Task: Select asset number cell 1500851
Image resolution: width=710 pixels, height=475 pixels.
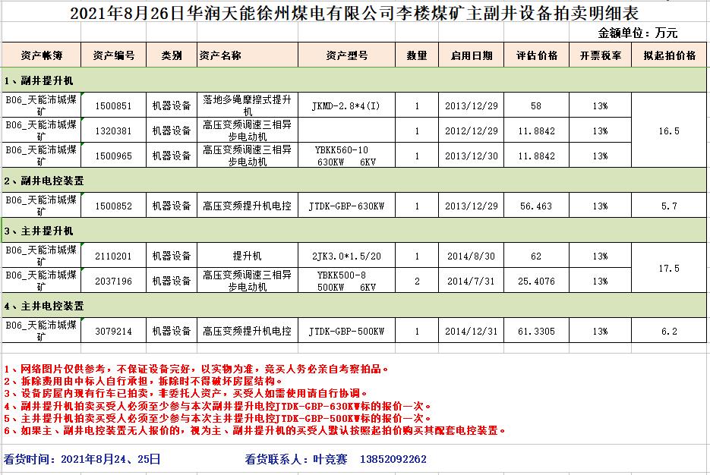Action: tap(113, 105)
